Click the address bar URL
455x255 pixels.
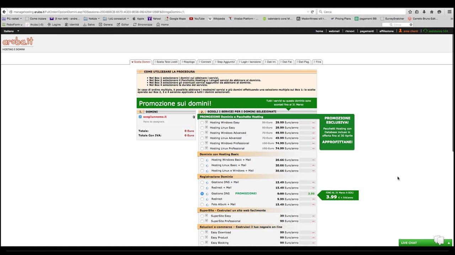pyautogui.click(x=99, y=12)
